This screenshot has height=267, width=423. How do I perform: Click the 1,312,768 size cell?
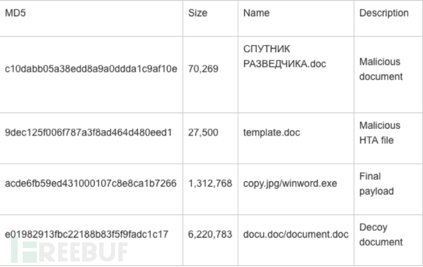click(210, 184)
